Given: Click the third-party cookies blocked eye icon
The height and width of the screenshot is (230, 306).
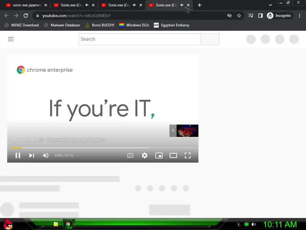Looking at the screenshot, I should pyautogui.click(x=229, y=16).
